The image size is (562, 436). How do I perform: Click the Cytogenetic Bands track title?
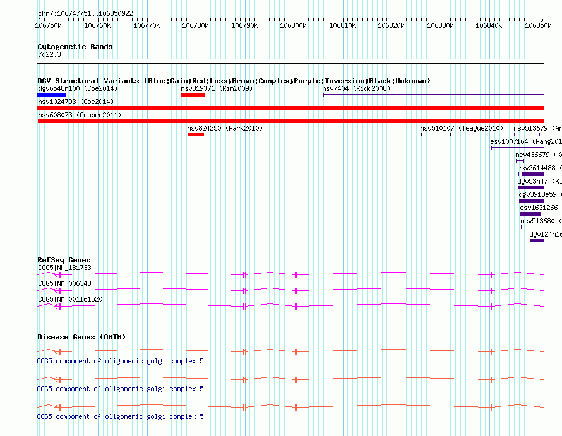click(75, 47)
